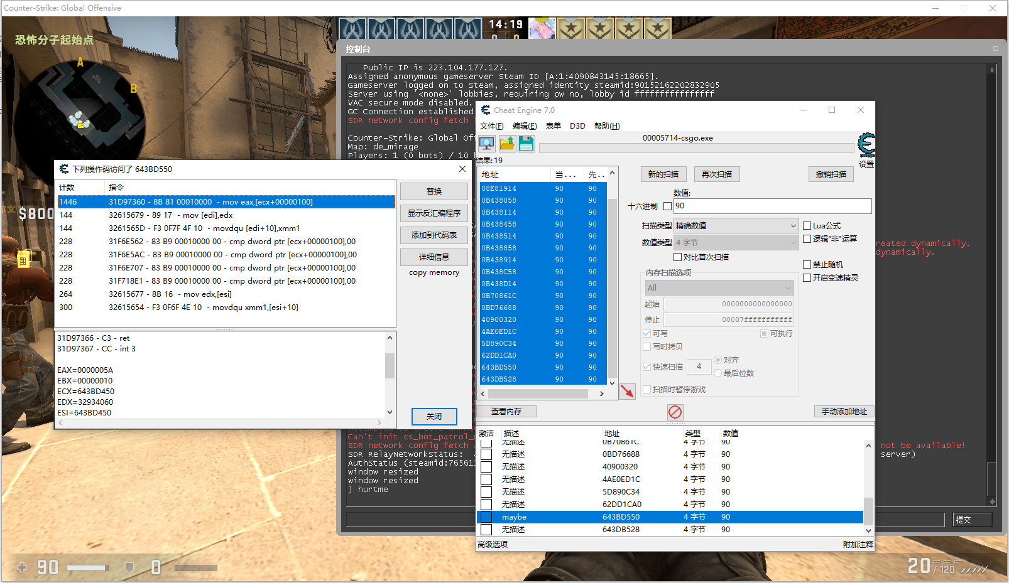Enable the Lua公式 checkbox
Screen dimensions: 1009x583
[x=807, y=225]
